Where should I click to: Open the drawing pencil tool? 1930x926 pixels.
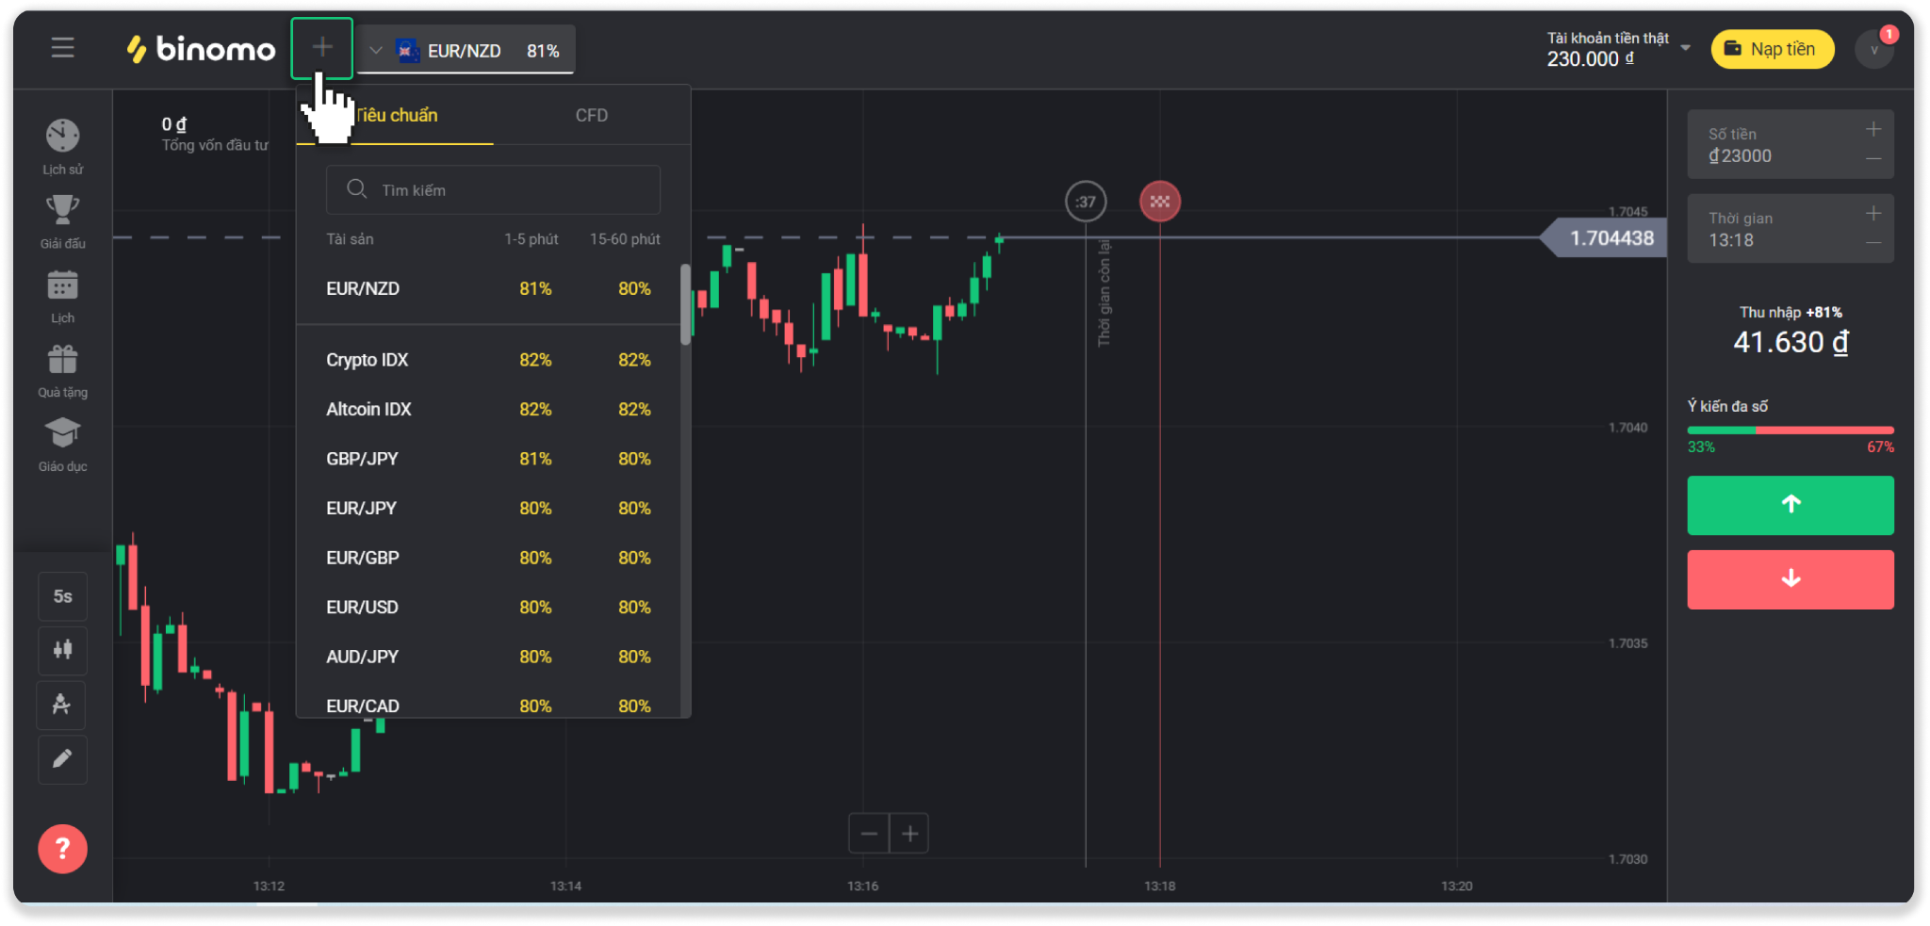click(x=62, y=759)
